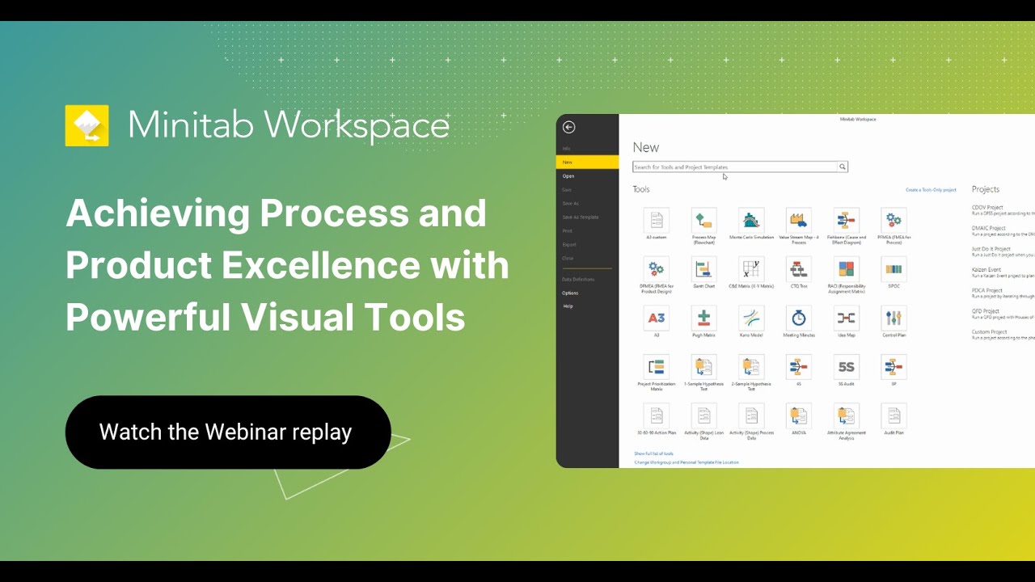Open the RACI responsibility assignment matrix
This screenshot has width=1035, height=582.
tap(847, 269)
